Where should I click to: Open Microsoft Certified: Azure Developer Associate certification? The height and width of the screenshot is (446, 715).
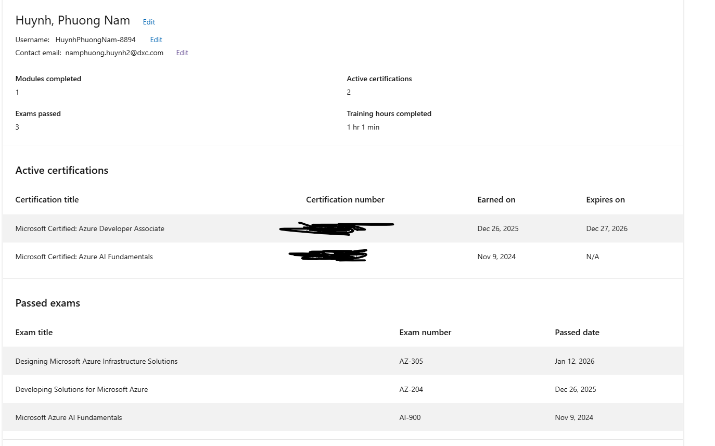(x=90, y=228)
